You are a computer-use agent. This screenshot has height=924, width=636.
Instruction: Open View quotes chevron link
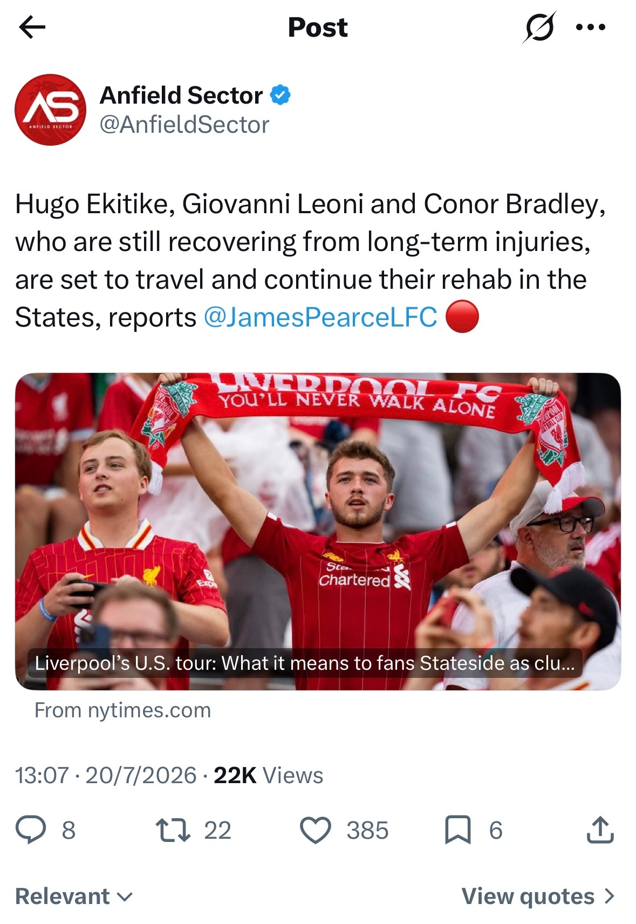(538, 896)
